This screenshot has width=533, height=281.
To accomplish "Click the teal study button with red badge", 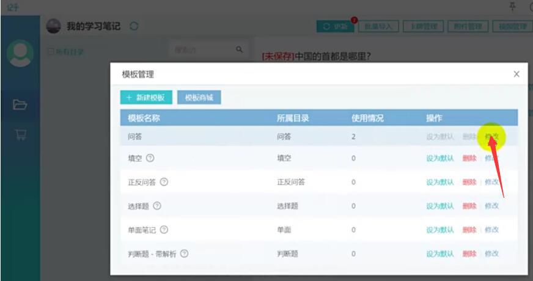I will [x=335, y=26].
